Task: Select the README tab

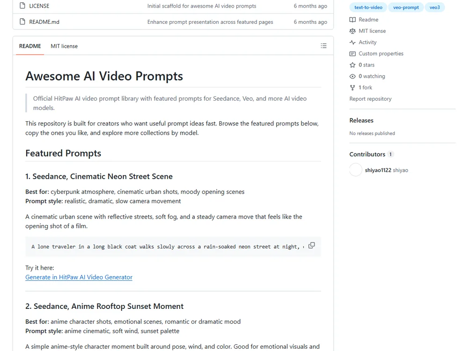Action: click(30, 46)
